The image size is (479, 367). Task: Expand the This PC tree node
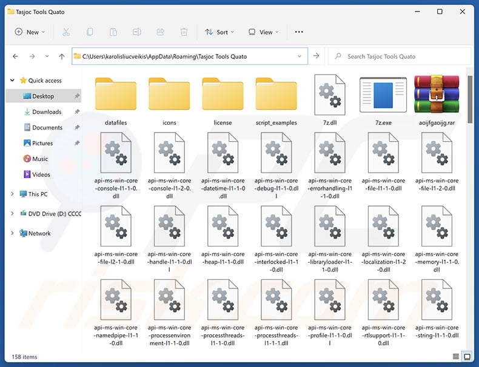(13, 194)
